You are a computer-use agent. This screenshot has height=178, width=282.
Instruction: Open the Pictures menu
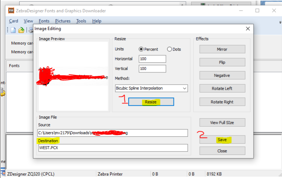point(63,21)
